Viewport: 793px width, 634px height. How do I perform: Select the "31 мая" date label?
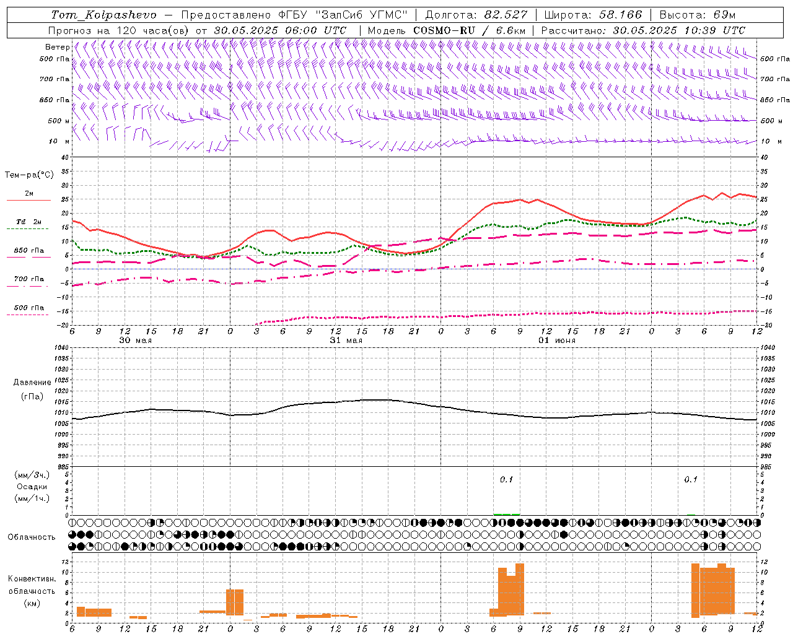(346, 341)
